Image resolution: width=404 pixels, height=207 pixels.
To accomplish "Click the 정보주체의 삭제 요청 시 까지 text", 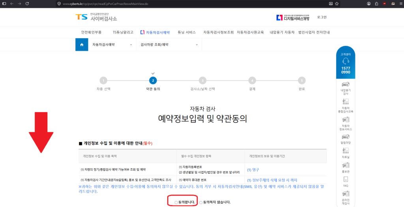I will [274, 180].
